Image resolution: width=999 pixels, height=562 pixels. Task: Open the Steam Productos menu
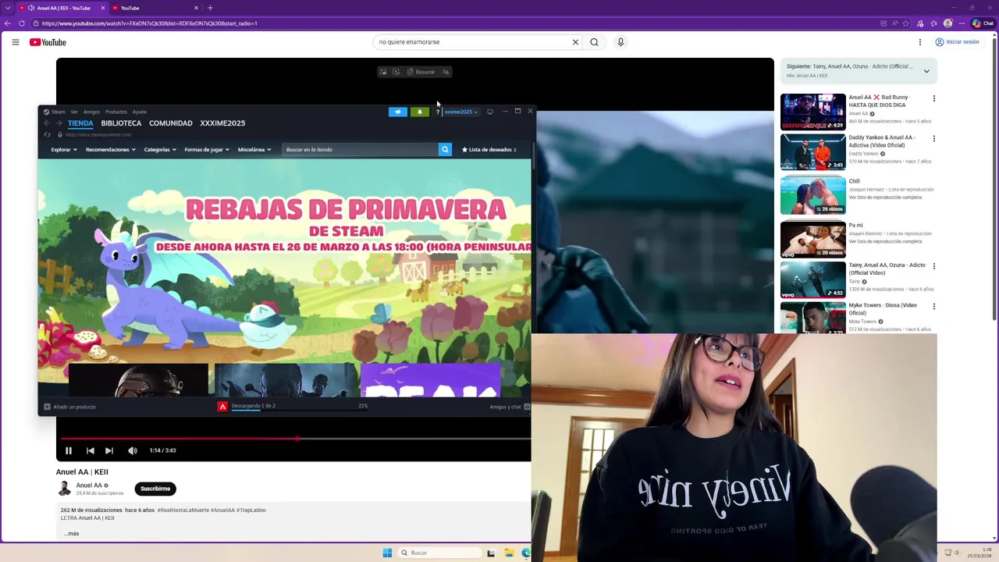click(x=116, y=112)
